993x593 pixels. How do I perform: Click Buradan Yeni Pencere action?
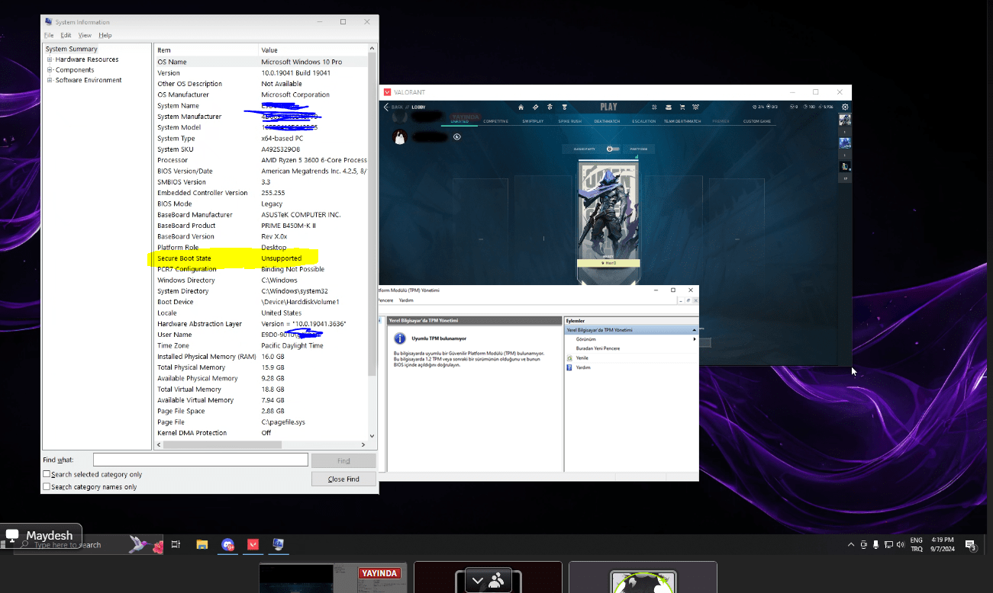(x=598, y=348)
